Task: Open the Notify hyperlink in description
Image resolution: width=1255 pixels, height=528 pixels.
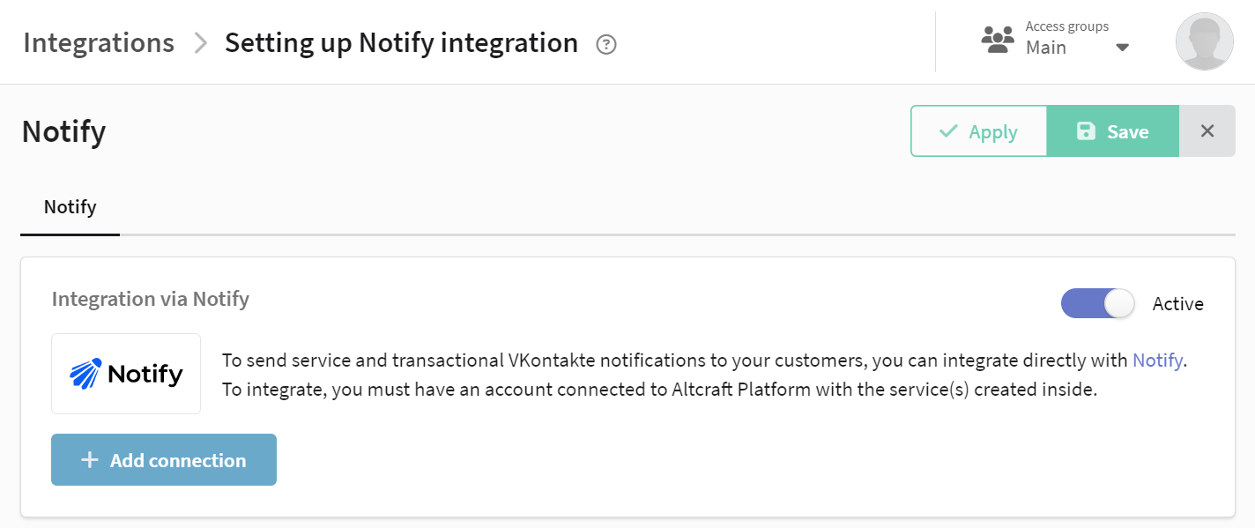Action: pyautogui.click(x=1157, y=360)
